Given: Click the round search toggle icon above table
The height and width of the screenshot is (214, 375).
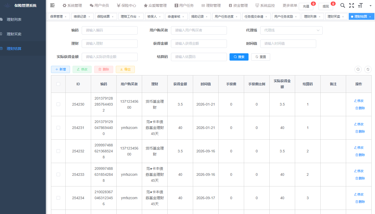Looking at the screenshot, I should (x=358, y=69).
